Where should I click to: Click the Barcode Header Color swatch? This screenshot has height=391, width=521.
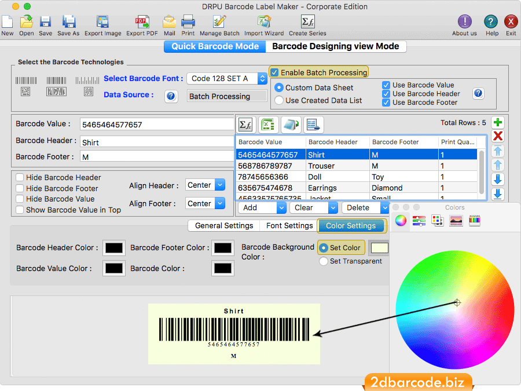pyautogui.click(x=114, y=248)
